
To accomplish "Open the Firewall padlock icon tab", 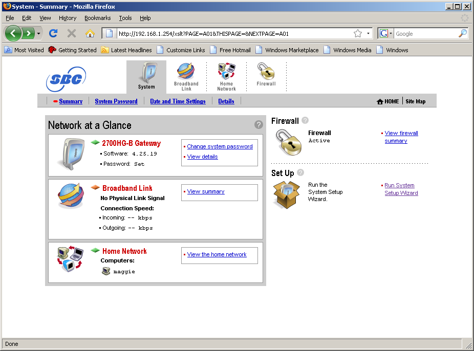I will click(x=266, y=75).
